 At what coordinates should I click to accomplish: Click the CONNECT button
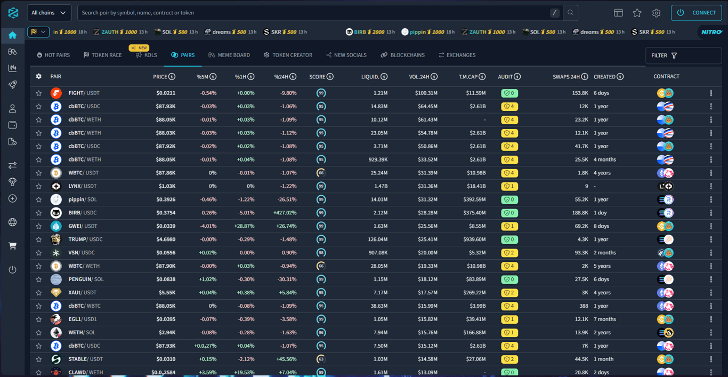[697, 13]
